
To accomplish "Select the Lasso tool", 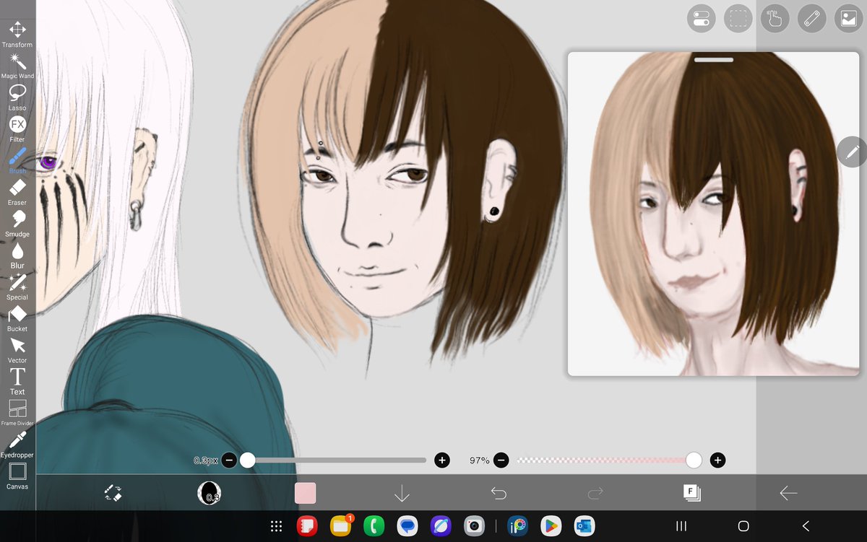I will click(17, 97).
